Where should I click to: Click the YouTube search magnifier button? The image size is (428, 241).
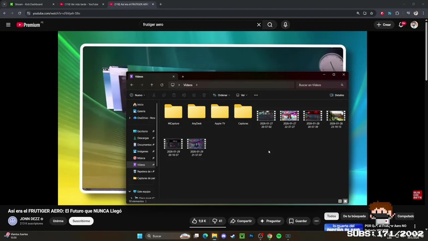pyautogui.click(x=270, y=24)
